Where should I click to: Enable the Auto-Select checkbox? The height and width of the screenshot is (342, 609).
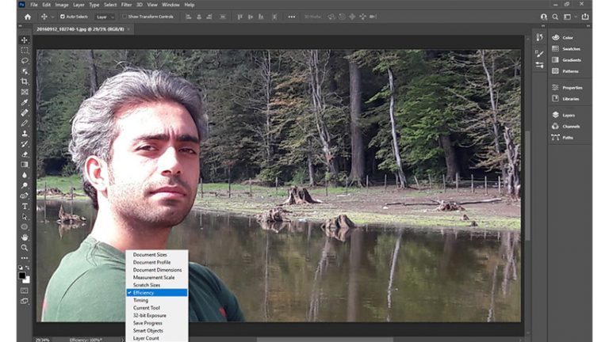tap(61, 16)
